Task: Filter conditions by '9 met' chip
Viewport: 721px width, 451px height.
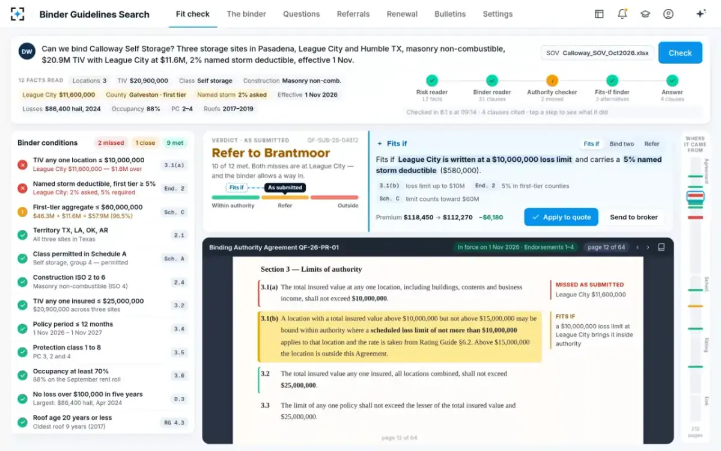Action: click(175, 143)
